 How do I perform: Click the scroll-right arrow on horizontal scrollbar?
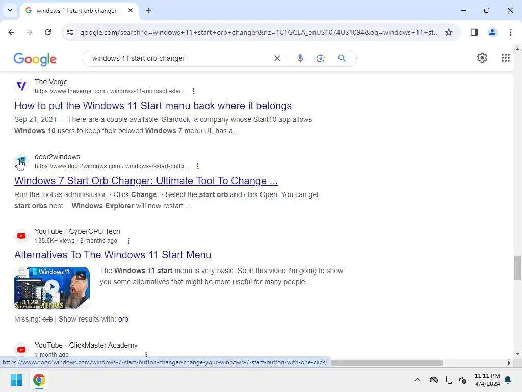tap(509, 363)
